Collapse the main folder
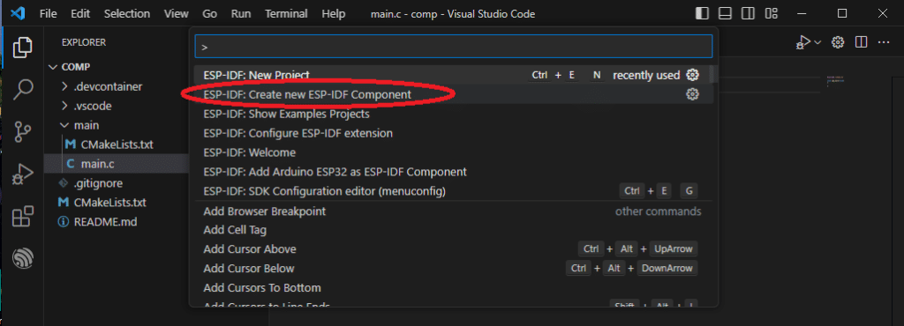The height and width of the screenshot is (326, 904). click(x=117, y=125)
